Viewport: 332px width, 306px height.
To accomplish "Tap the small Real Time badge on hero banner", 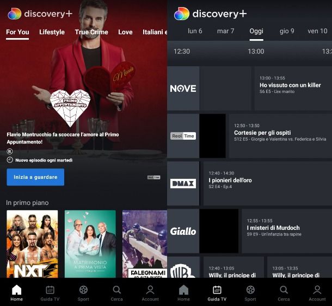I will (x=153, y=177).
